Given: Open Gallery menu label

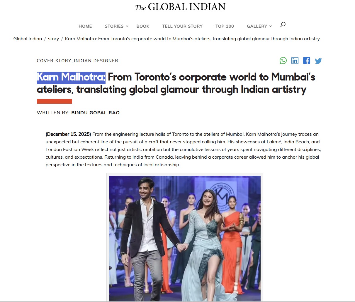Looking at the screenshot, I should coord(257,26).
